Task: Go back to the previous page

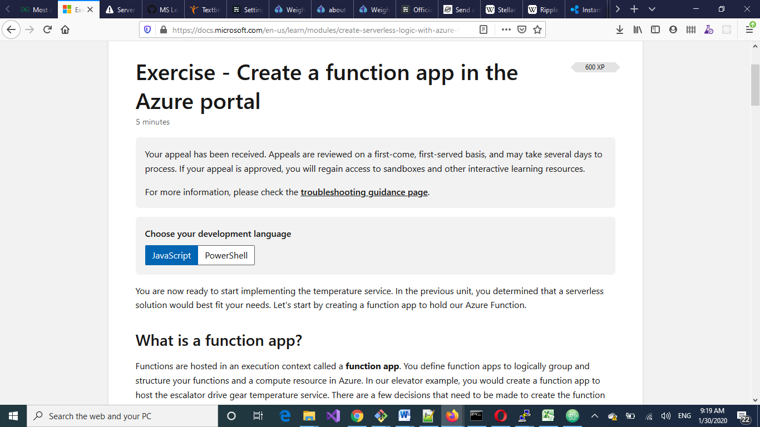Action: [x=12, y=29]
